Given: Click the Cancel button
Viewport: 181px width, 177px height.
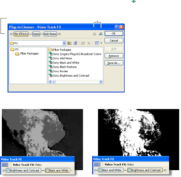Looking at the screenshot, I should (114, 41).
